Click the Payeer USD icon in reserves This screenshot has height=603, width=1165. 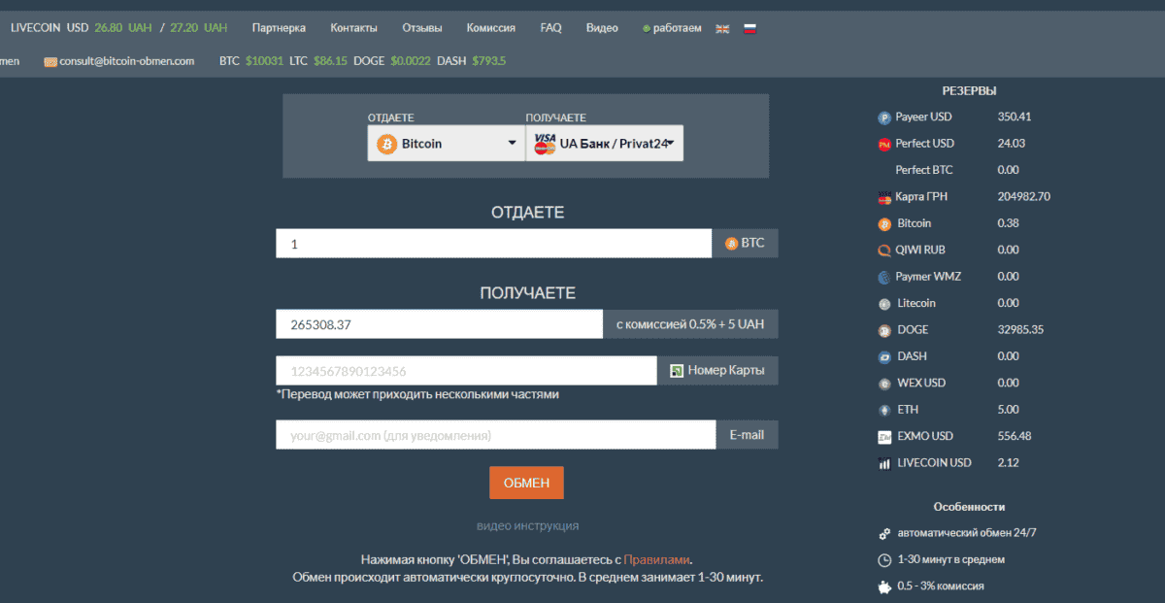coord(884,117)
